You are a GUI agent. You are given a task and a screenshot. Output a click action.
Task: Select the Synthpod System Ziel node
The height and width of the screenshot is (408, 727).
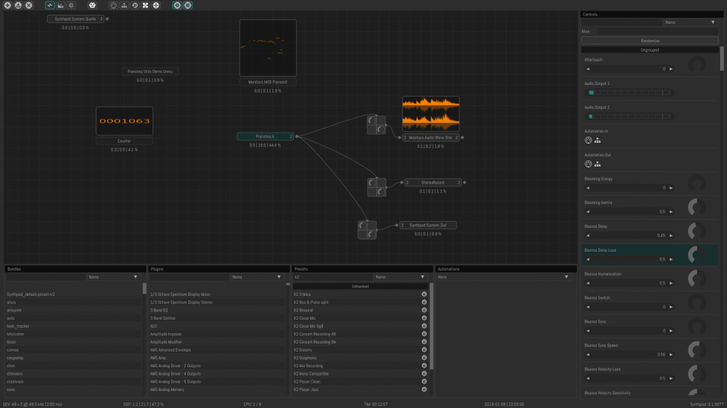pos(428,225)
